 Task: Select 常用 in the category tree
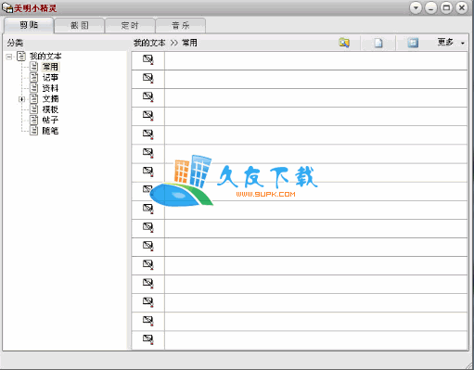[x=50, y=67]
